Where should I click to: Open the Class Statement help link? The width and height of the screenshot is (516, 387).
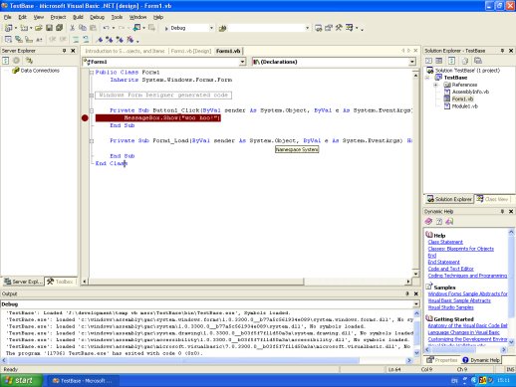coord(445,242)
